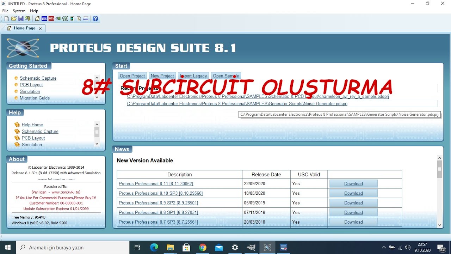Open the Proteus Professional 8.9 SP2 release link
The width and height of the screenshot is (451, 254).
point(159,203)
